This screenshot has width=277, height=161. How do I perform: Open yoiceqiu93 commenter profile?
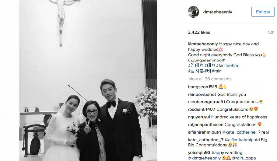pyautogui.click(x=199, y=153)
